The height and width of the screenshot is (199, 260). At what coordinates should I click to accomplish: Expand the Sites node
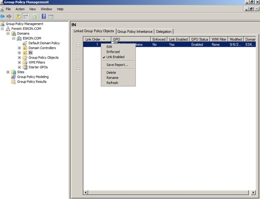8,72
